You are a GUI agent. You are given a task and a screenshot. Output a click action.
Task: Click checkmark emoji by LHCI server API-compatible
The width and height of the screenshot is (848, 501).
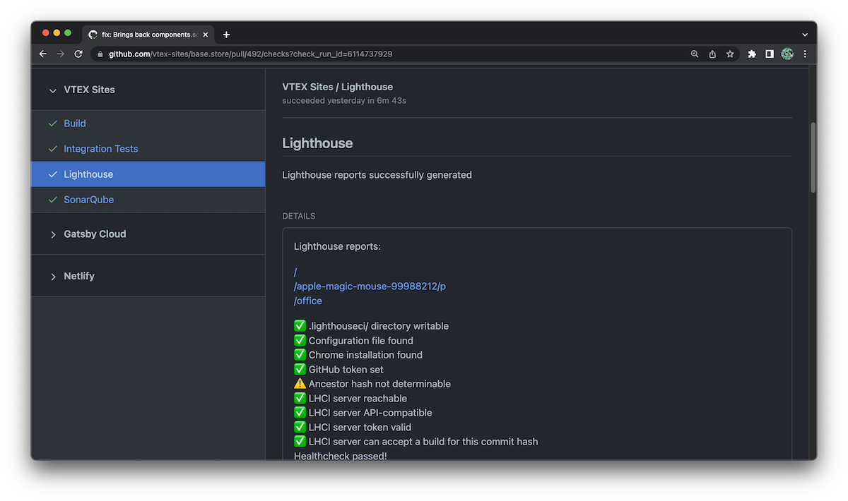coord(300,413)
